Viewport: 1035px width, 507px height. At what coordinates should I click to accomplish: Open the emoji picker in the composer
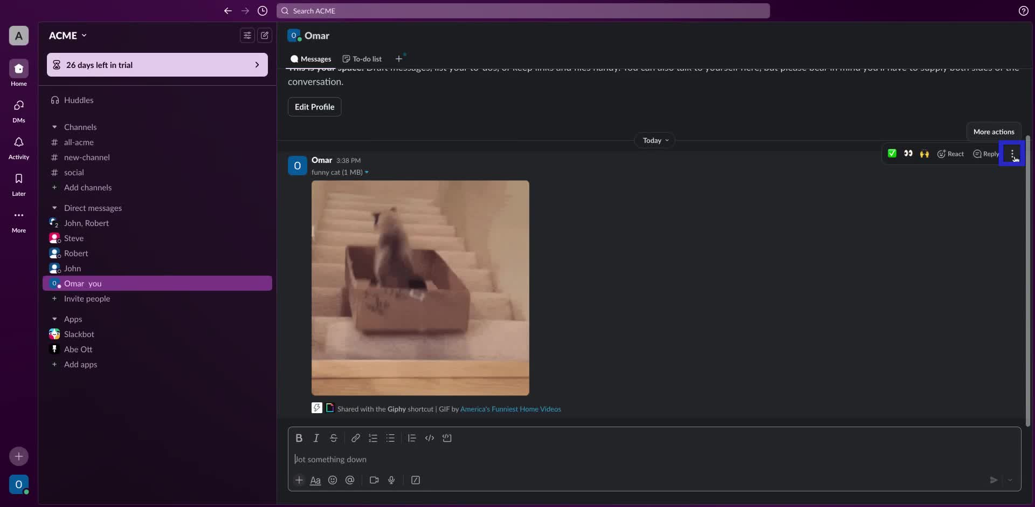[x=333, y=480]
